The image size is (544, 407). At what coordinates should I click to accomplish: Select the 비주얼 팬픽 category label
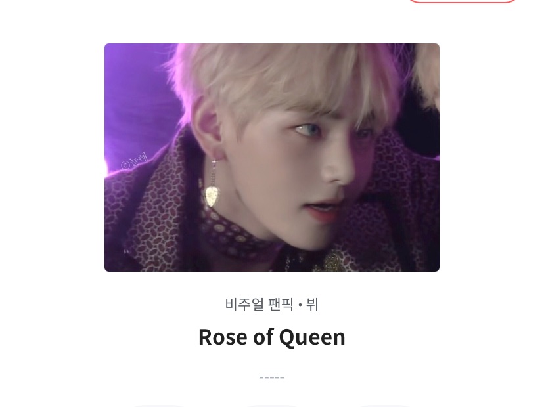pyautogui.click(x=259, y=305)
